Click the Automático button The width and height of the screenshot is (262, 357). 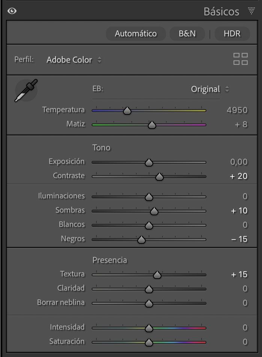tap(136, 33)
